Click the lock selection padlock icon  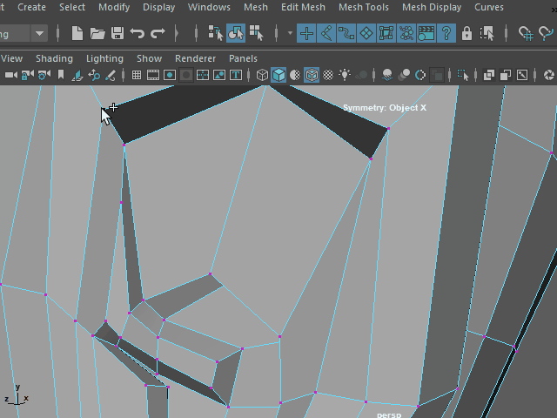point(466,34)
